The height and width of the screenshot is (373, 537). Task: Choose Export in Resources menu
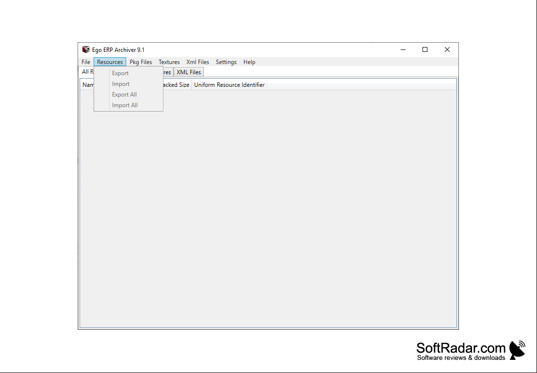coord(129,73)
